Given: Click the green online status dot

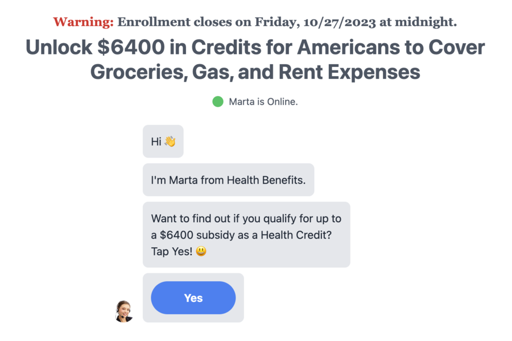Looking at the screenshot, I should coord(218,102).
